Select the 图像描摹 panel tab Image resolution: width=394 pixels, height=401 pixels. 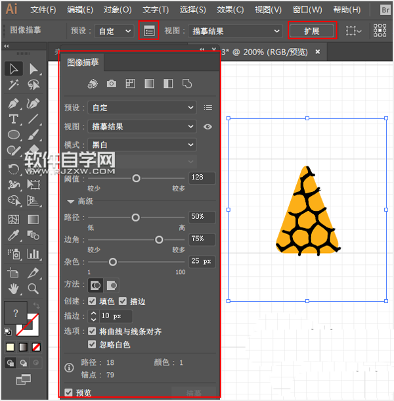point(83,62)
